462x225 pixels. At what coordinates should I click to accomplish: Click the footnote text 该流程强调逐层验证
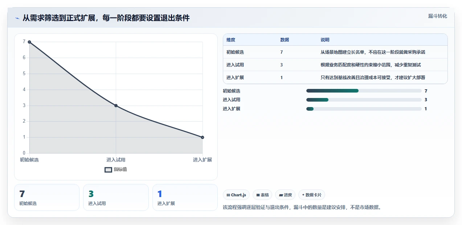pyautogui.click(x=302, y=208)
